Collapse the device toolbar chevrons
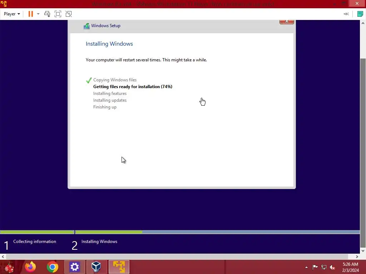Viewport: 366px width, 274px height. 346,14
